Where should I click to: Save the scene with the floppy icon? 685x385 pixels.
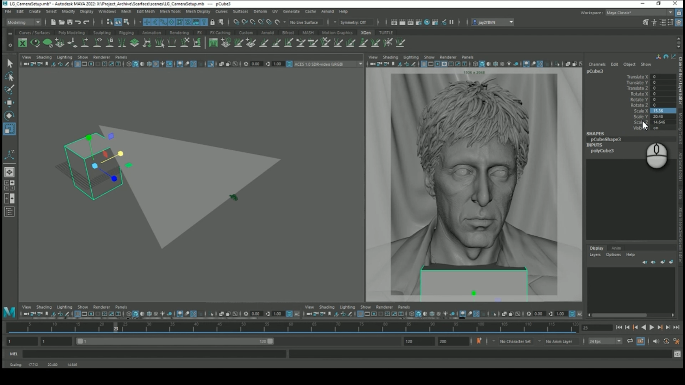tap(70, 22)
